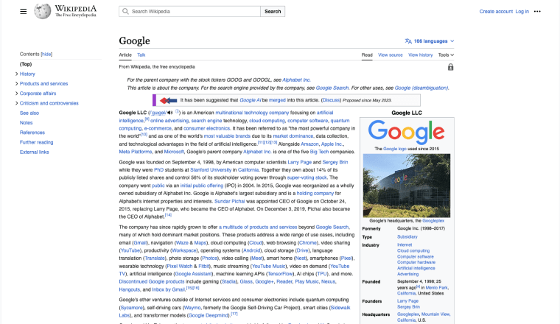The height and width of the screenshot is (324, 560).
Task: Open multinational technology company link
Action: point(252,113)
